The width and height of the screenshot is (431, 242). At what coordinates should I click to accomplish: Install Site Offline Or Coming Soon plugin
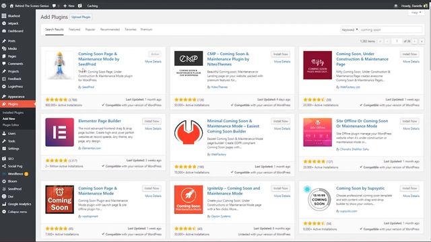[409, 121]
